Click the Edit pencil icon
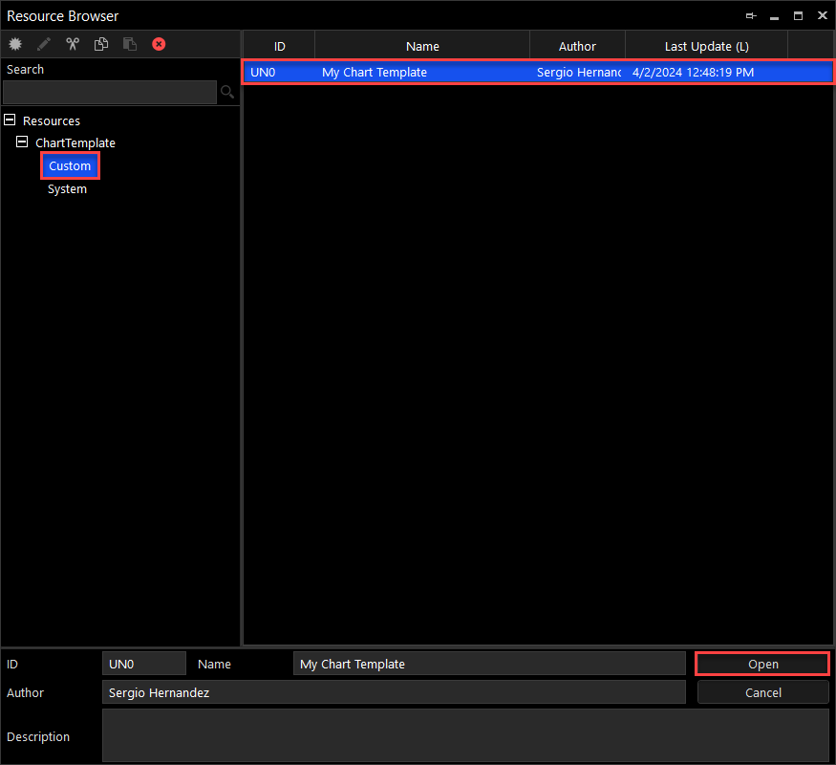Image resolution: width=836 pixels, height=765 pixels. pos(44,44)
